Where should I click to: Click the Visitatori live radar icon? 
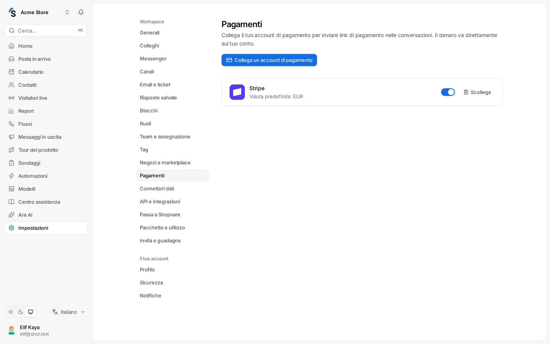[x=11, y=98]
